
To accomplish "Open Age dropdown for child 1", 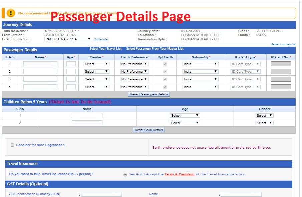I will [x=185, y=115].
